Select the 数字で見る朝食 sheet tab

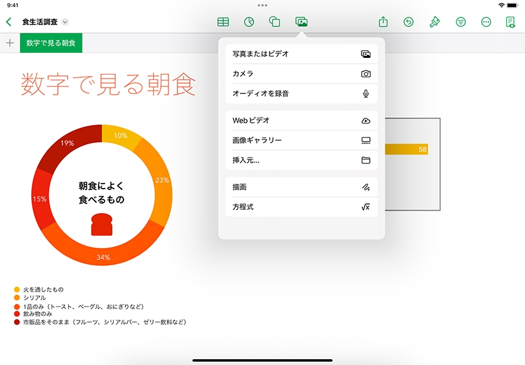[51, 43]
